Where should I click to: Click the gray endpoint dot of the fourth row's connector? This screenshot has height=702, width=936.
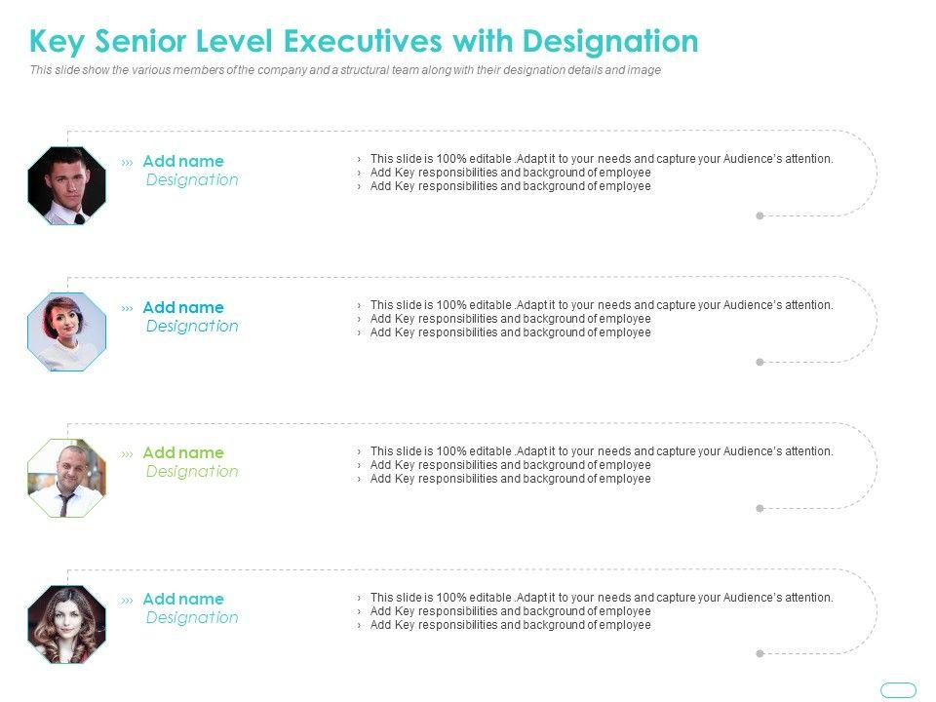pos(760,653)
